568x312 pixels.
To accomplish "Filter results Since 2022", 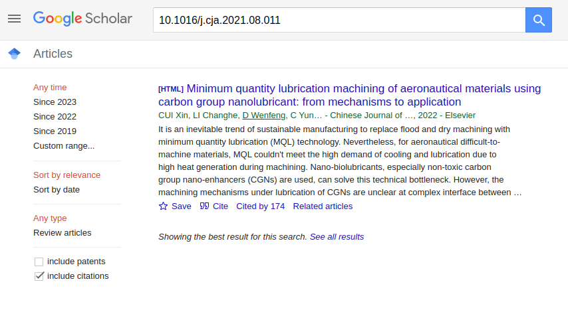I will 55,116.
